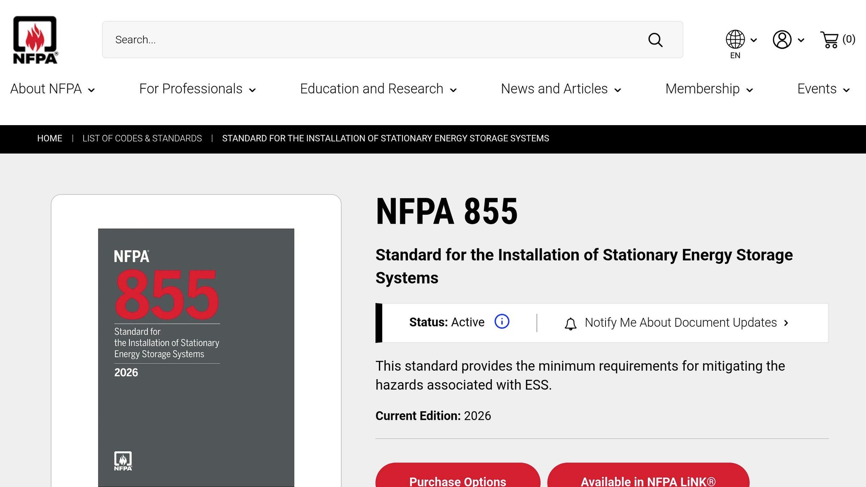866x487 pixels.
Task: Click the cart item count (0)
Action: (x=849, y=39)
